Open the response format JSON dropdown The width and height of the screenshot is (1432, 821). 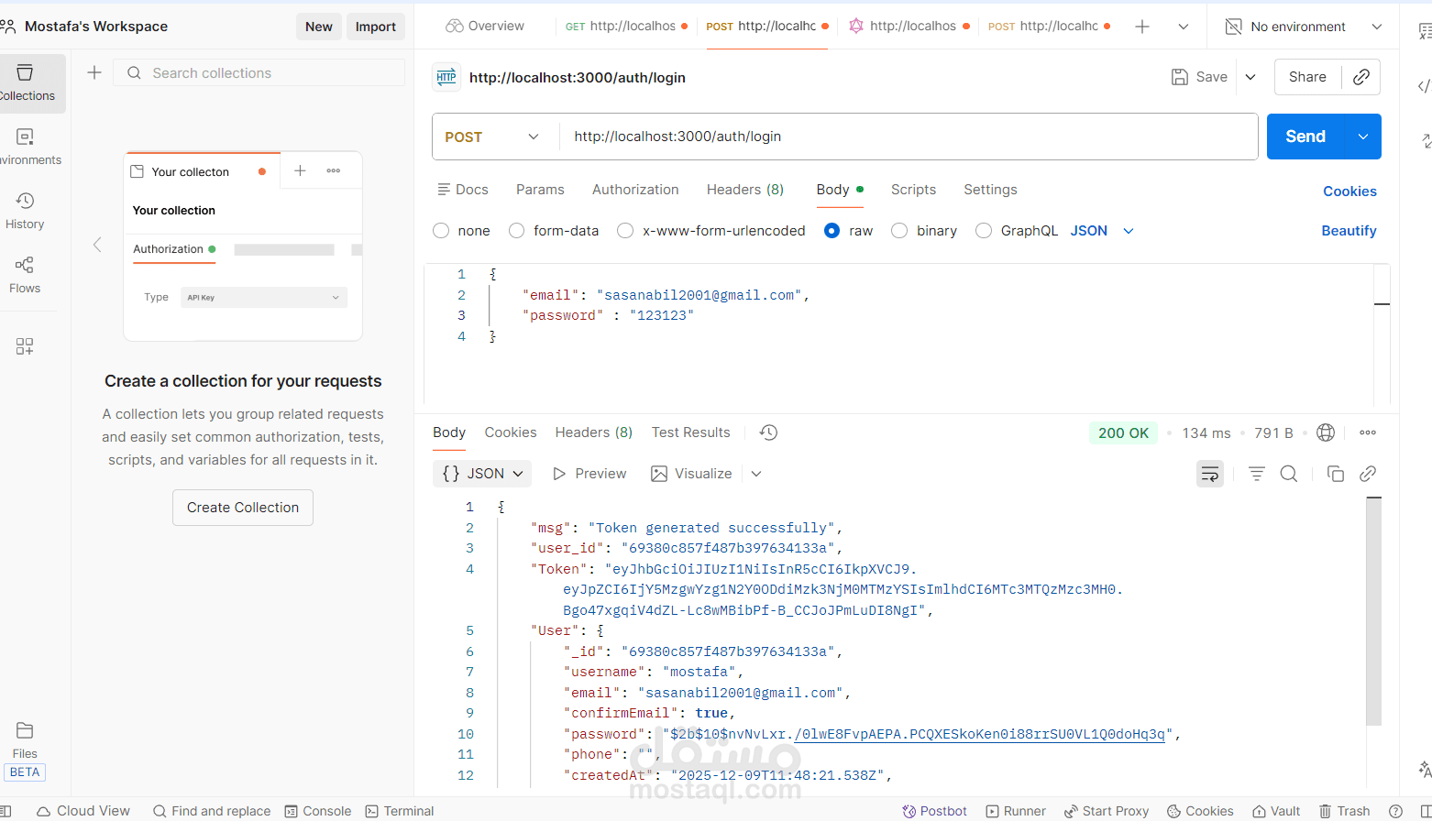(x=482, y=474)
